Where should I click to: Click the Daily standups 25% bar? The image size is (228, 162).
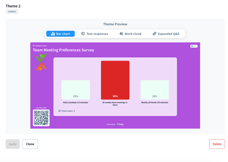(76, 90)
